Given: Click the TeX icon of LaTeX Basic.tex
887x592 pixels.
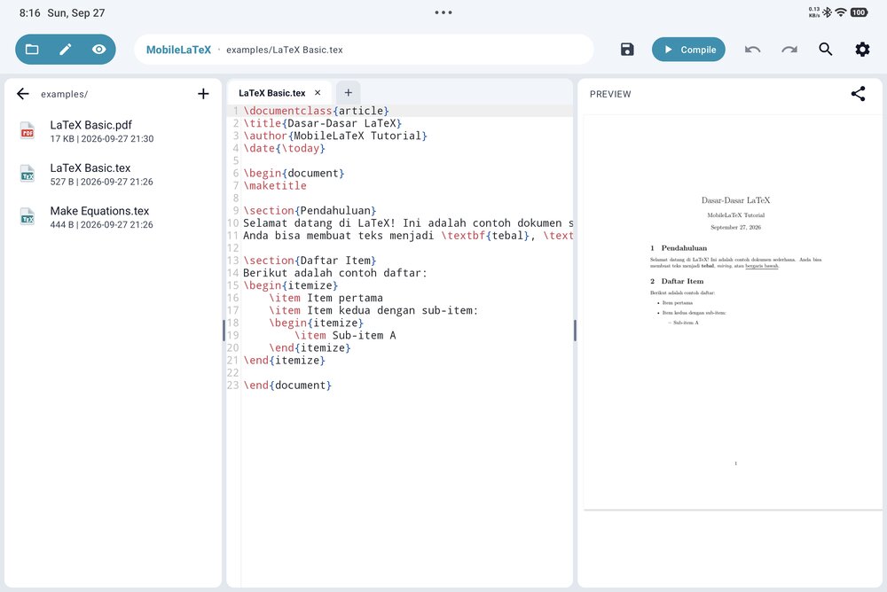Looking at the screenshot, I should (27, 175).
